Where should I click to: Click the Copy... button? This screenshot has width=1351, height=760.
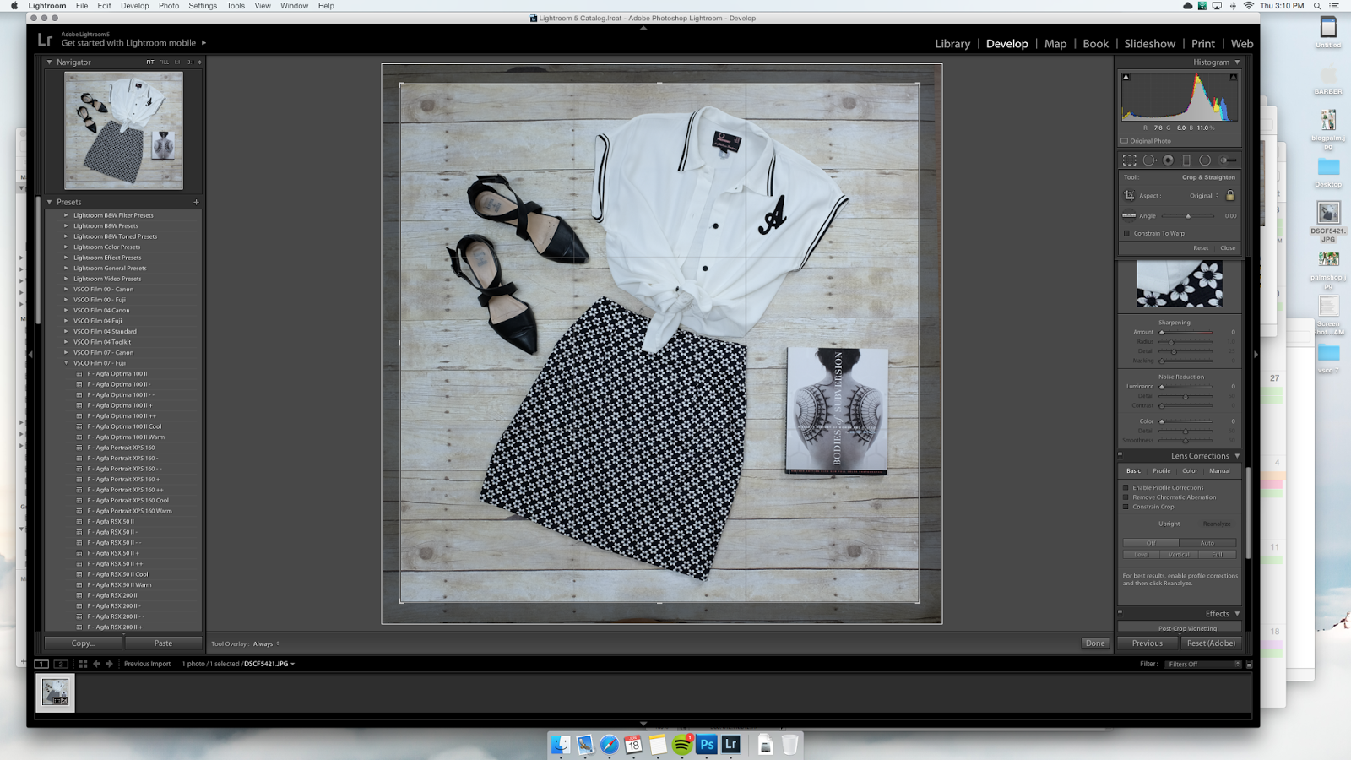coord(83,643)
